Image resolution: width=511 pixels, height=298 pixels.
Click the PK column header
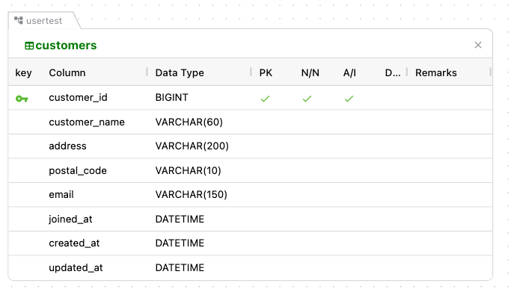click(266, 72)
